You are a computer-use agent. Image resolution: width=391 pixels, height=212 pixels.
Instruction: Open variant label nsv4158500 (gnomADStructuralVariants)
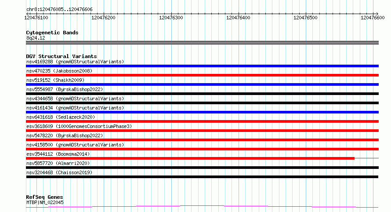pyautogui.click(x=75, y=145)
